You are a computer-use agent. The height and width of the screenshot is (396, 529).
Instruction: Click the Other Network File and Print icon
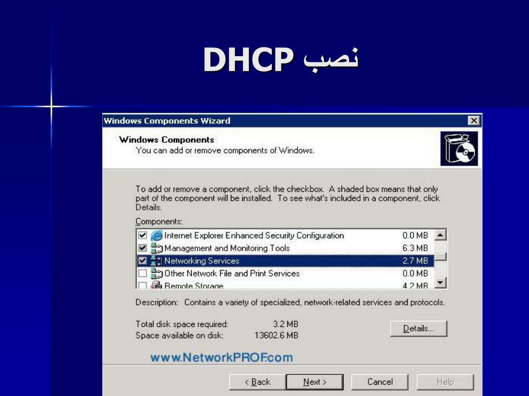[157, 273]
